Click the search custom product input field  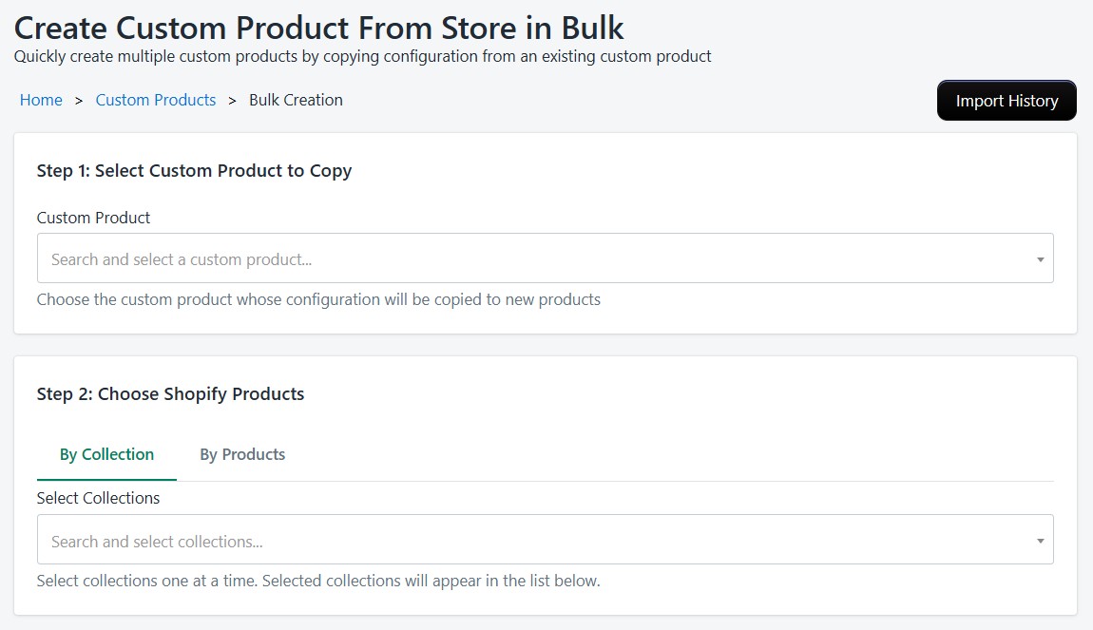380,258
